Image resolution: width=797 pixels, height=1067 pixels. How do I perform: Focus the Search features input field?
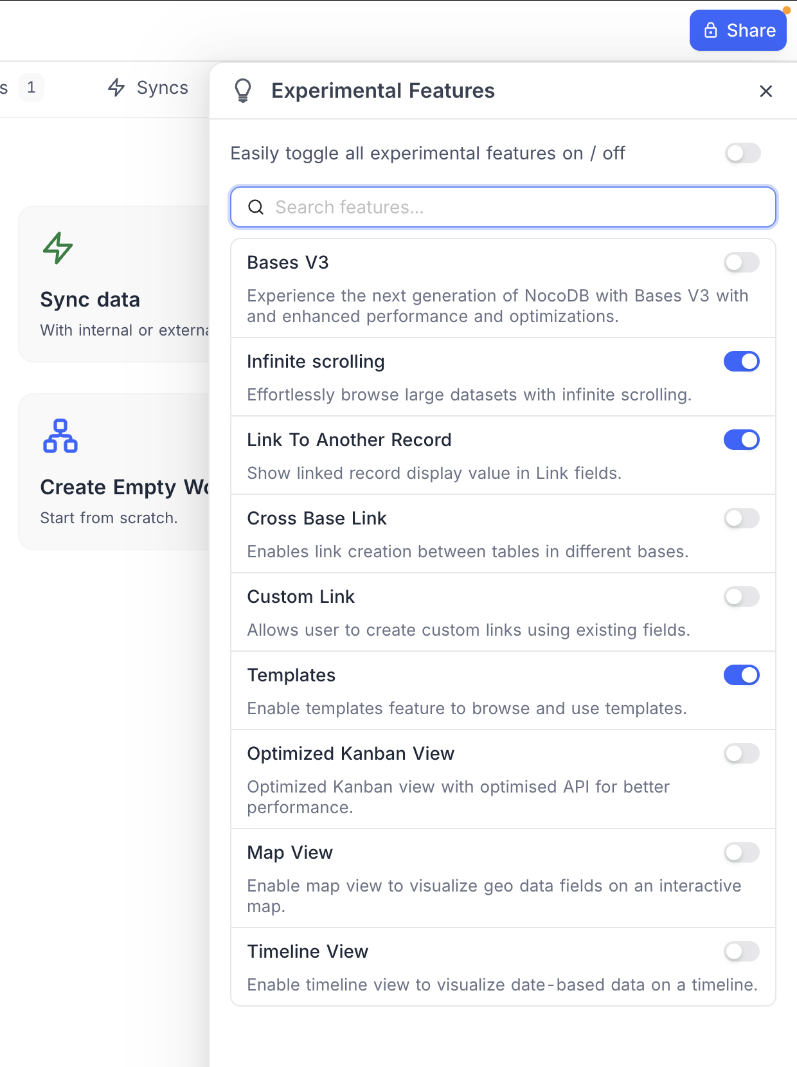[514, 207]
